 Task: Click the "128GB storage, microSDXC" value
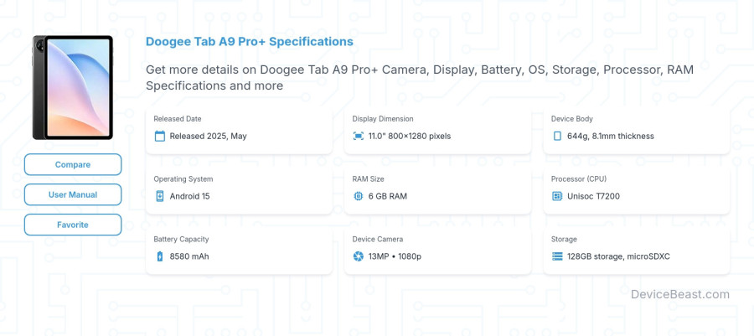tap(618, 256)
